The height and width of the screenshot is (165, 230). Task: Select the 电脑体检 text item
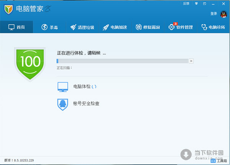point(82,86)
